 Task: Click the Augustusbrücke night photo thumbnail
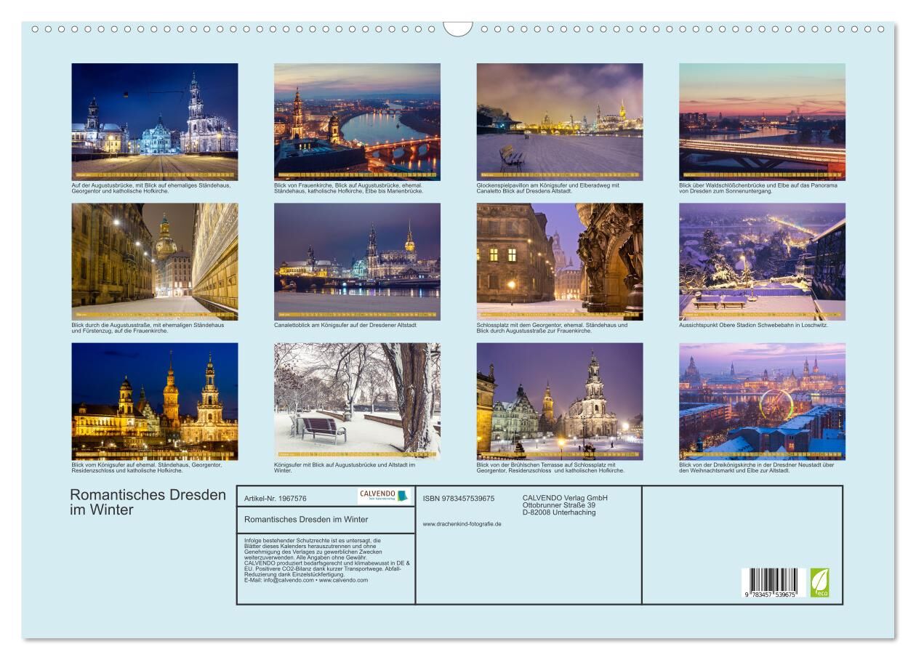[154, 121]
